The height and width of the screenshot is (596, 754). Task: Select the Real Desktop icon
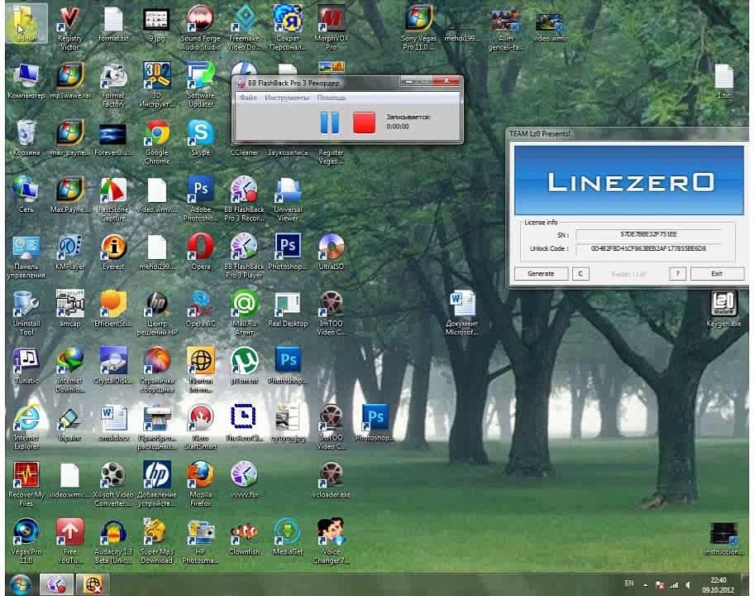coord(288,310)
